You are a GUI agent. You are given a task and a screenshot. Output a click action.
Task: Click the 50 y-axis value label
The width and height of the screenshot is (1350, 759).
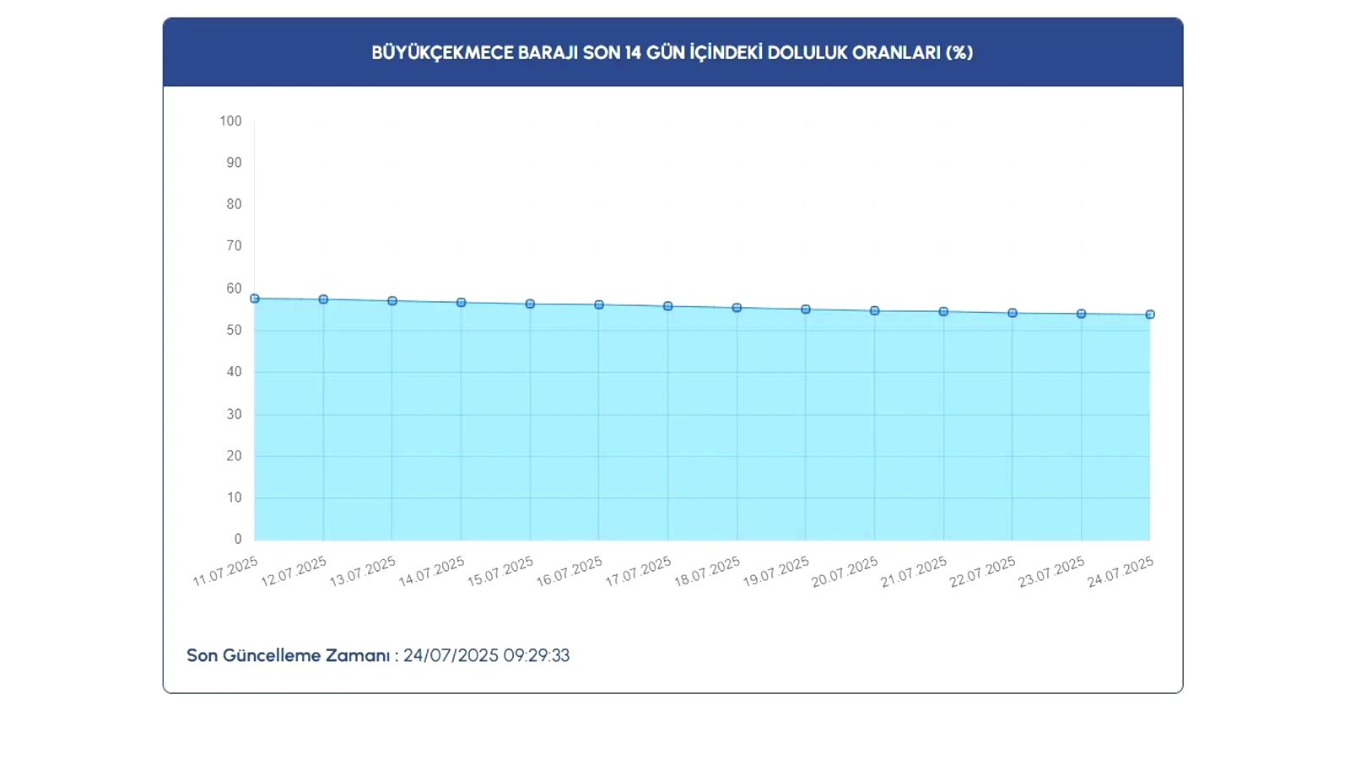(234, 331)
